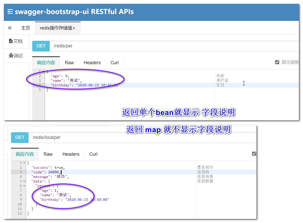The height and width of the screenshot is (223, 303).
Task: Click the "message": "成功" line
Action: click(x=50, y=177)
